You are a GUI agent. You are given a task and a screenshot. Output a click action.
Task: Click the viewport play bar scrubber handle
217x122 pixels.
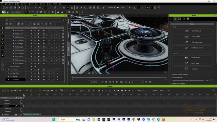73,77
